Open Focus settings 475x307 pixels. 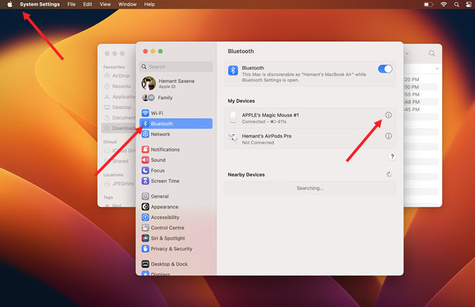(x=176, y=171)
